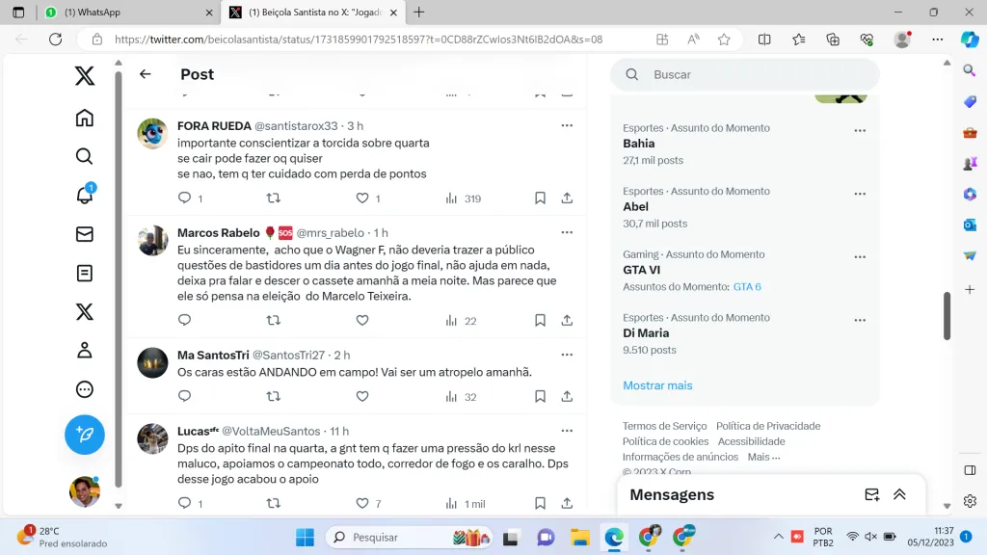Image resolution: width=987 pixels, height=555 pixels.
Task: Open the GTA 6 trend link
Action: coord(746,287)
